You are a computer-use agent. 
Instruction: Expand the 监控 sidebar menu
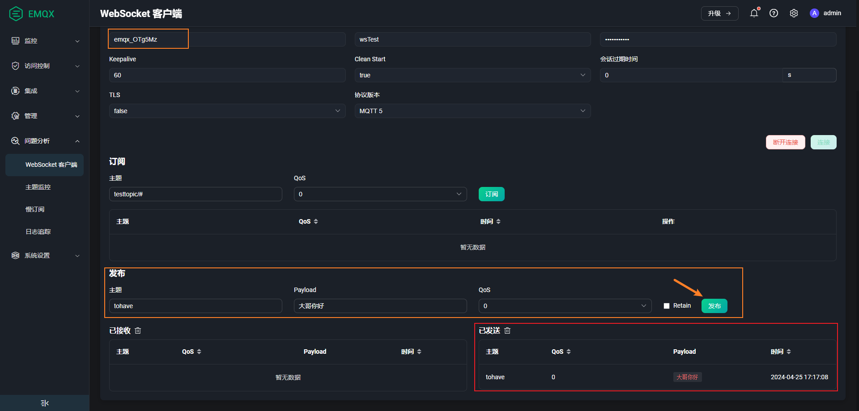45,41
